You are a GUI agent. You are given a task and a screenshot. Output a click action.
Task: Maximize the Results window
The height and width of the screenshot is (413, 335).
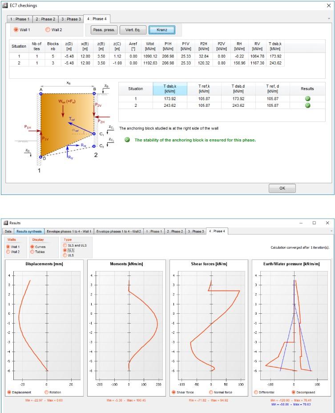(x=314, y=223)
